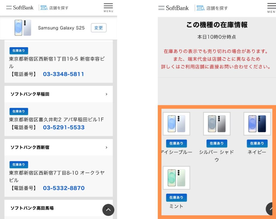This screenshot has height=219, width=276.
Task: Click 在庫あり badge above 喜久井町2 address
Action: tap(19, 112)
